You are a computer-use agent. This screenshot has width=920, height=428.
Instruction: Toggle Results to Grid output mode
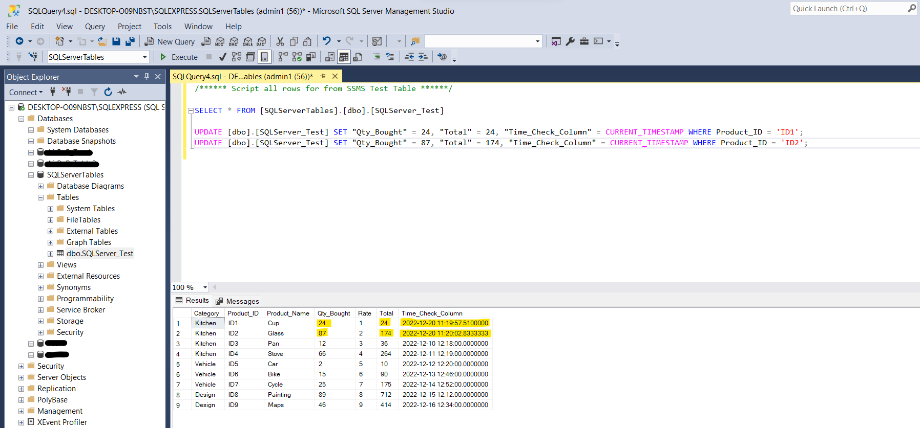click(x=344, y=57)
